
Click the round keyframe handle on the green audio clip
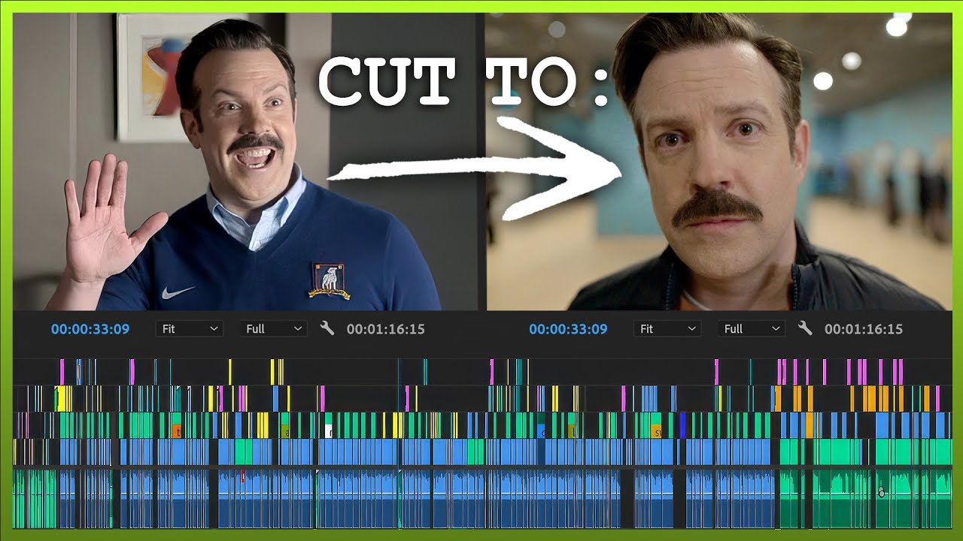[x=881, y=493]
